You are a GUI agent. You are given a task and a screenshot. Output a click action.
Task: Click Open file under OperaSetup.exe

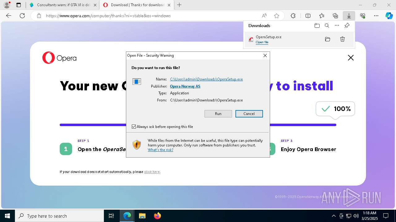pos(262,42)
